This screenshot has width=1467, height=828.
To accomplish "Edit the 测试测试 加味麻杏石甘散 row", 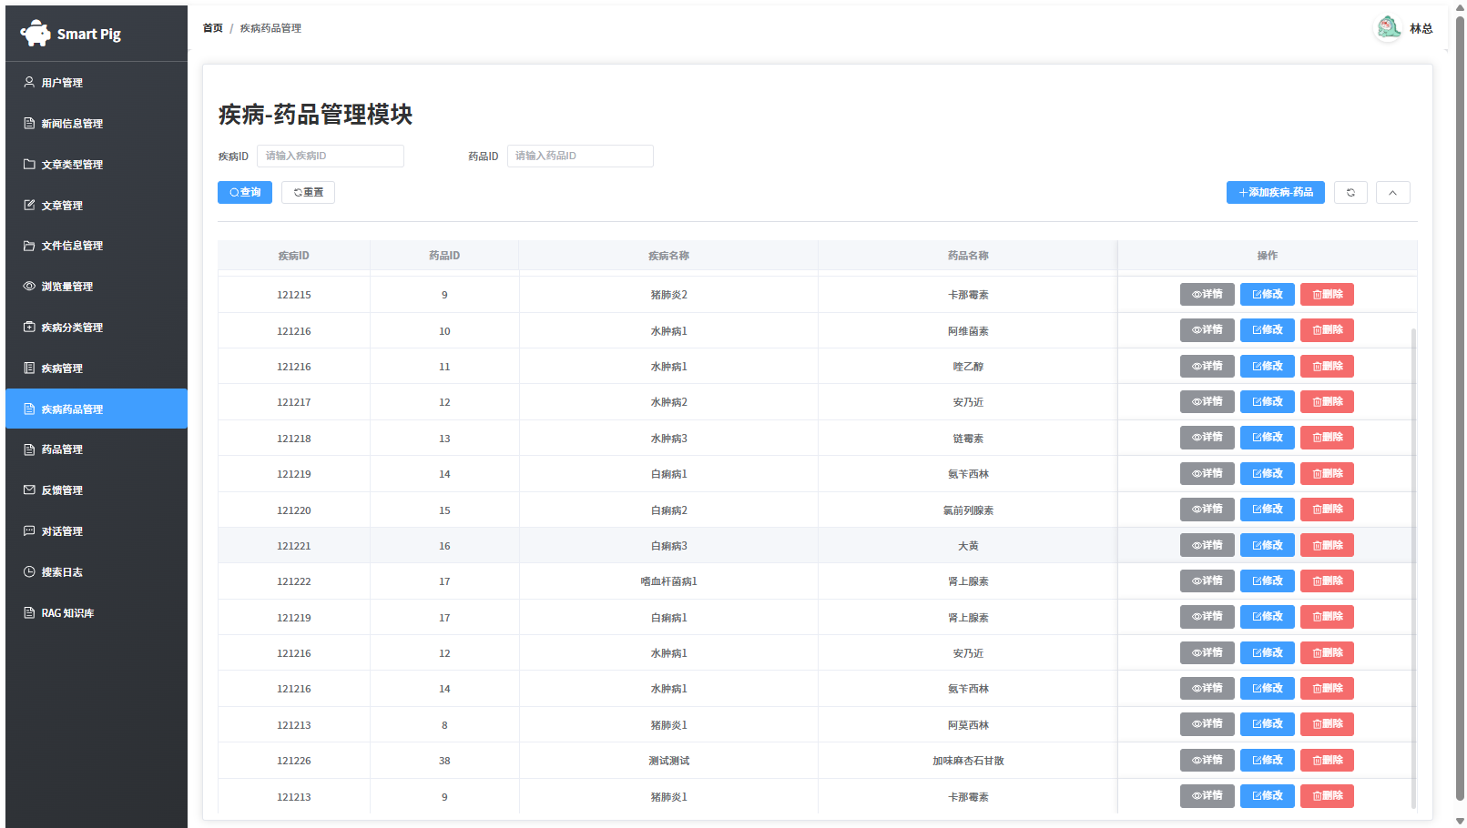I will click(x=1268, y=760).
